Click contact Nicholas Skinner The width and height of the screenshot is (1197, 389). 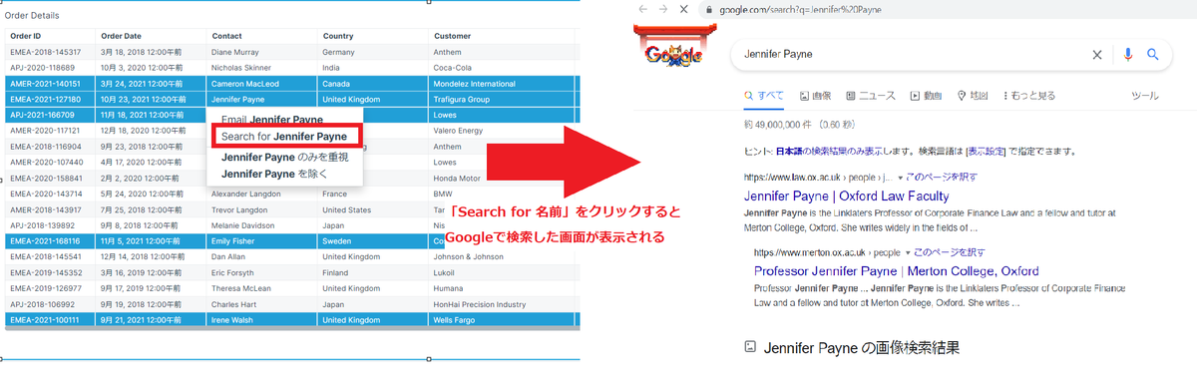click(x=240, y=68)
